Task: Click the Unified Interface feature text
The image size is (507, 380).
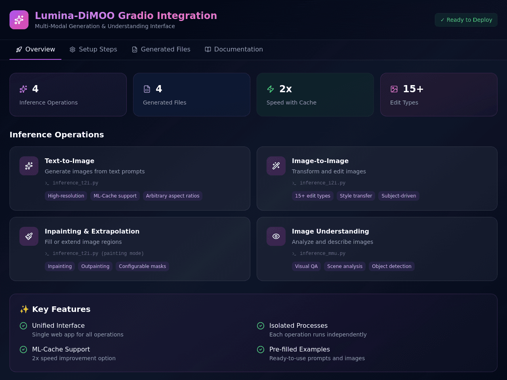Action: [58, 325]
